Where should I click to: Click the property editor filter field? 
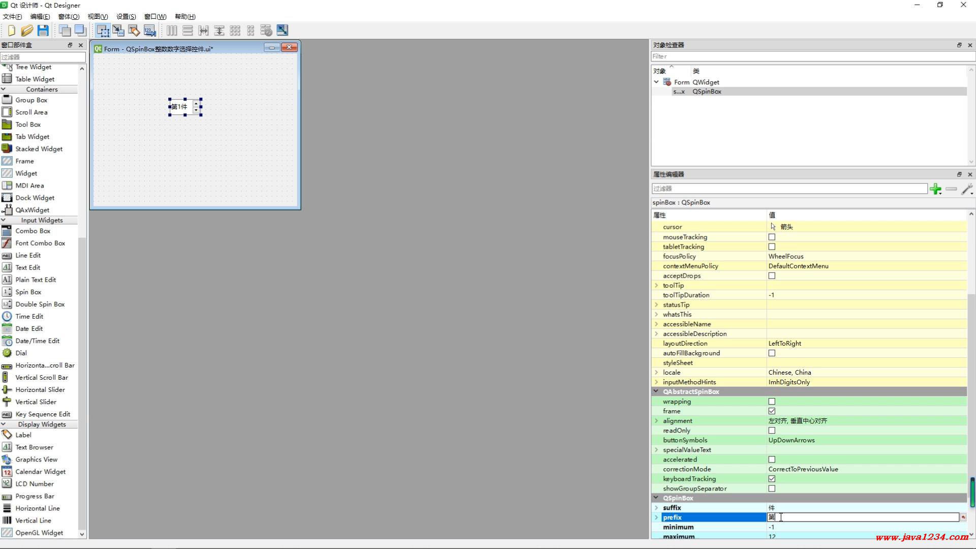point(789,189)
